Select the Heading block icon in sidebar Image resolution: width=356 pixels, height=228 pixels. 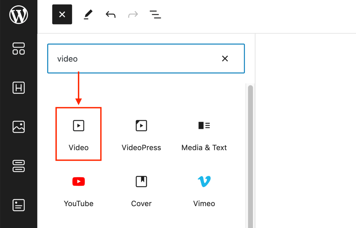18,88
